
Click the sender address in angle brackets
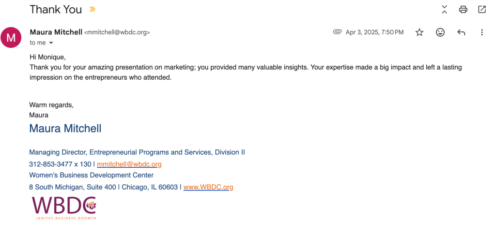pyautogui.click(x=117, y=32)
